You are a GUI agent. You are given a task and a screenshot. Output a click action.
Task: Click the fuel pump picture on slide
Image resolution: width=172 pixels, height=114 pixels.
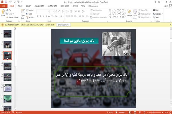click(116, 44)
